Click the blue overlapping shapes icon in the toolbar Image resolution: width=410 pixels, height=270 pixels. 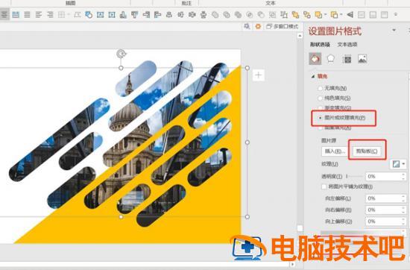click(89, 15)
